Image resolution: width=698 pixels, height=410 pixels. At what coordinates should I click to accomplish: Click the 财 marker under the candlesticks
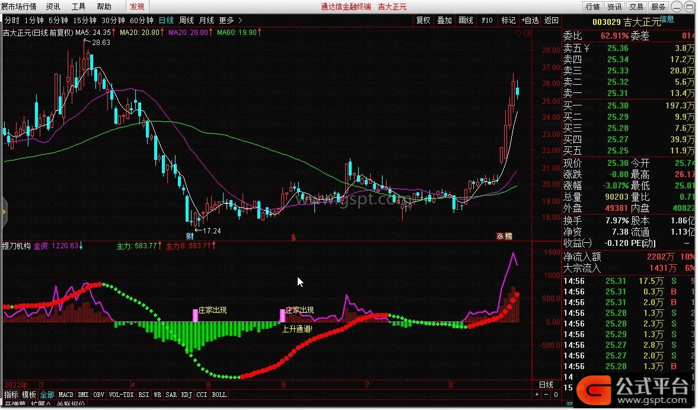point(190,236)
